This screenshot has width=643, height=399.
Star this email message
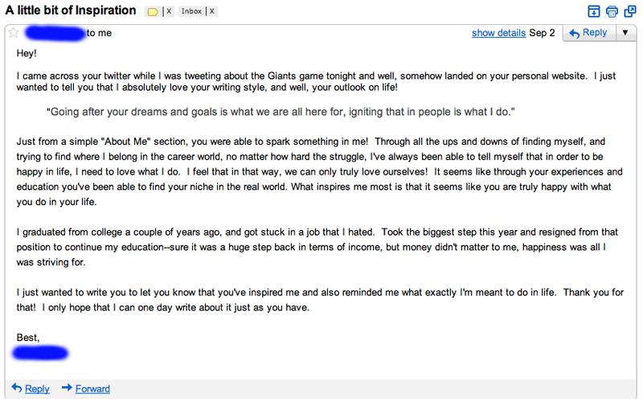coord(13,33)
